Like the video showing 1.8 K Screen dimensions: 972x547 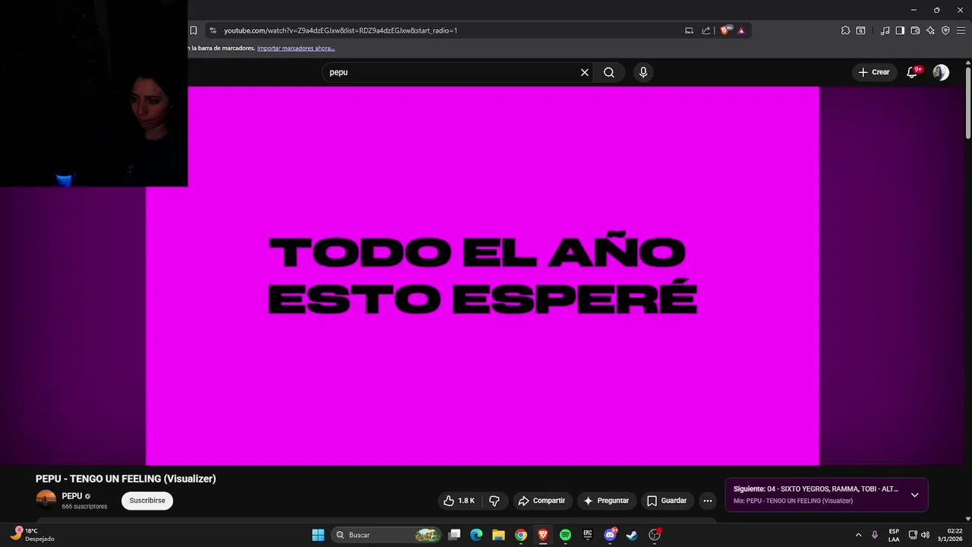(x=459, y=501)
